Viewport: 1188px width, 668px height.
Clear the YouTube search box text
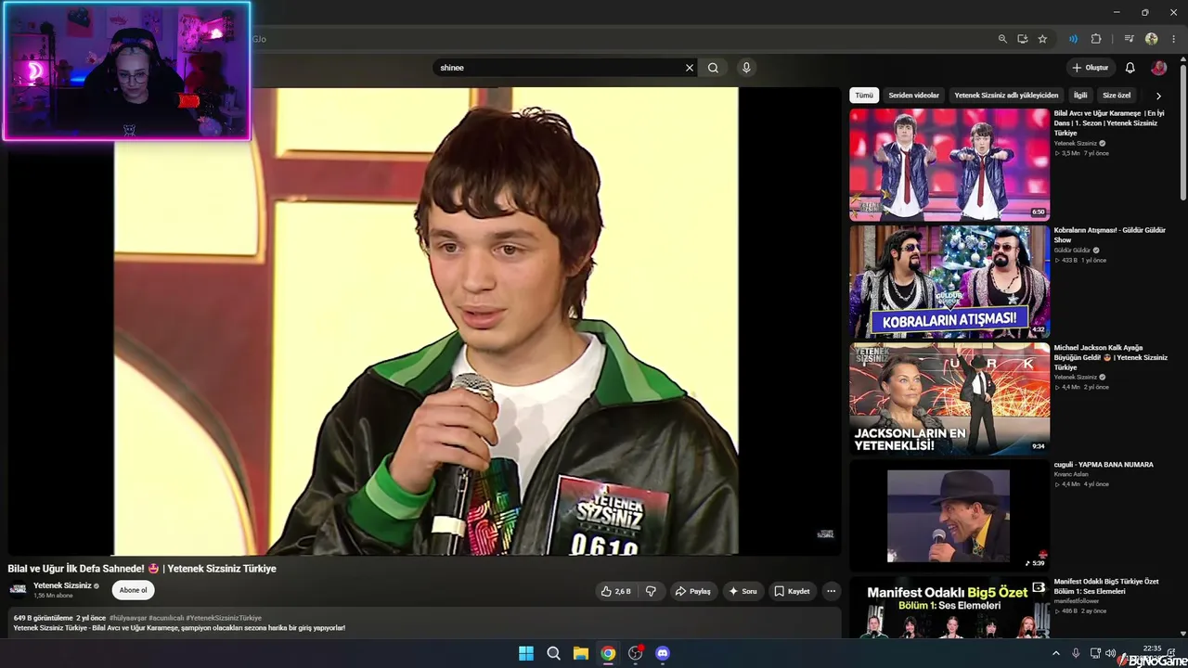(690, 68)
